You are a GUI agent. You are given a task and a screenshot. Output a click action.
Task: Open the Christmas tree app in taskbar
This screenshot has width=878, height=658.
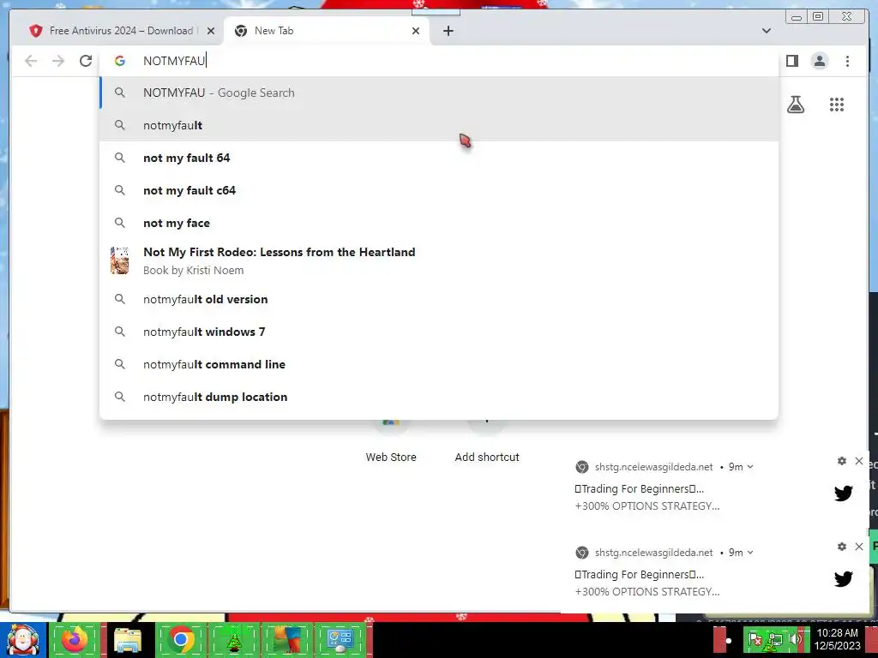click(x=233, y=640)
